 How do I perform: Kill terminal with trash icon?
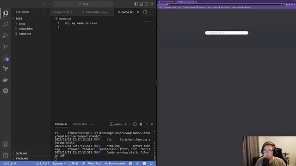(x=141, y=124)
